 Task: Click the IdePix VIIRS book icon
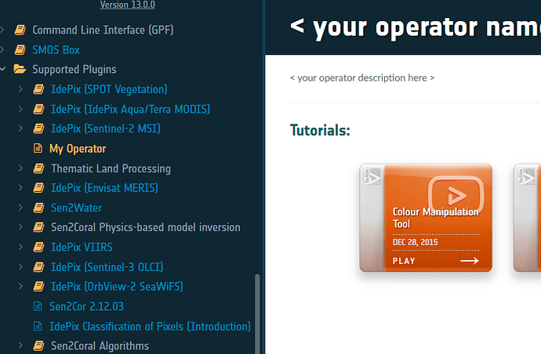point(38,247)
